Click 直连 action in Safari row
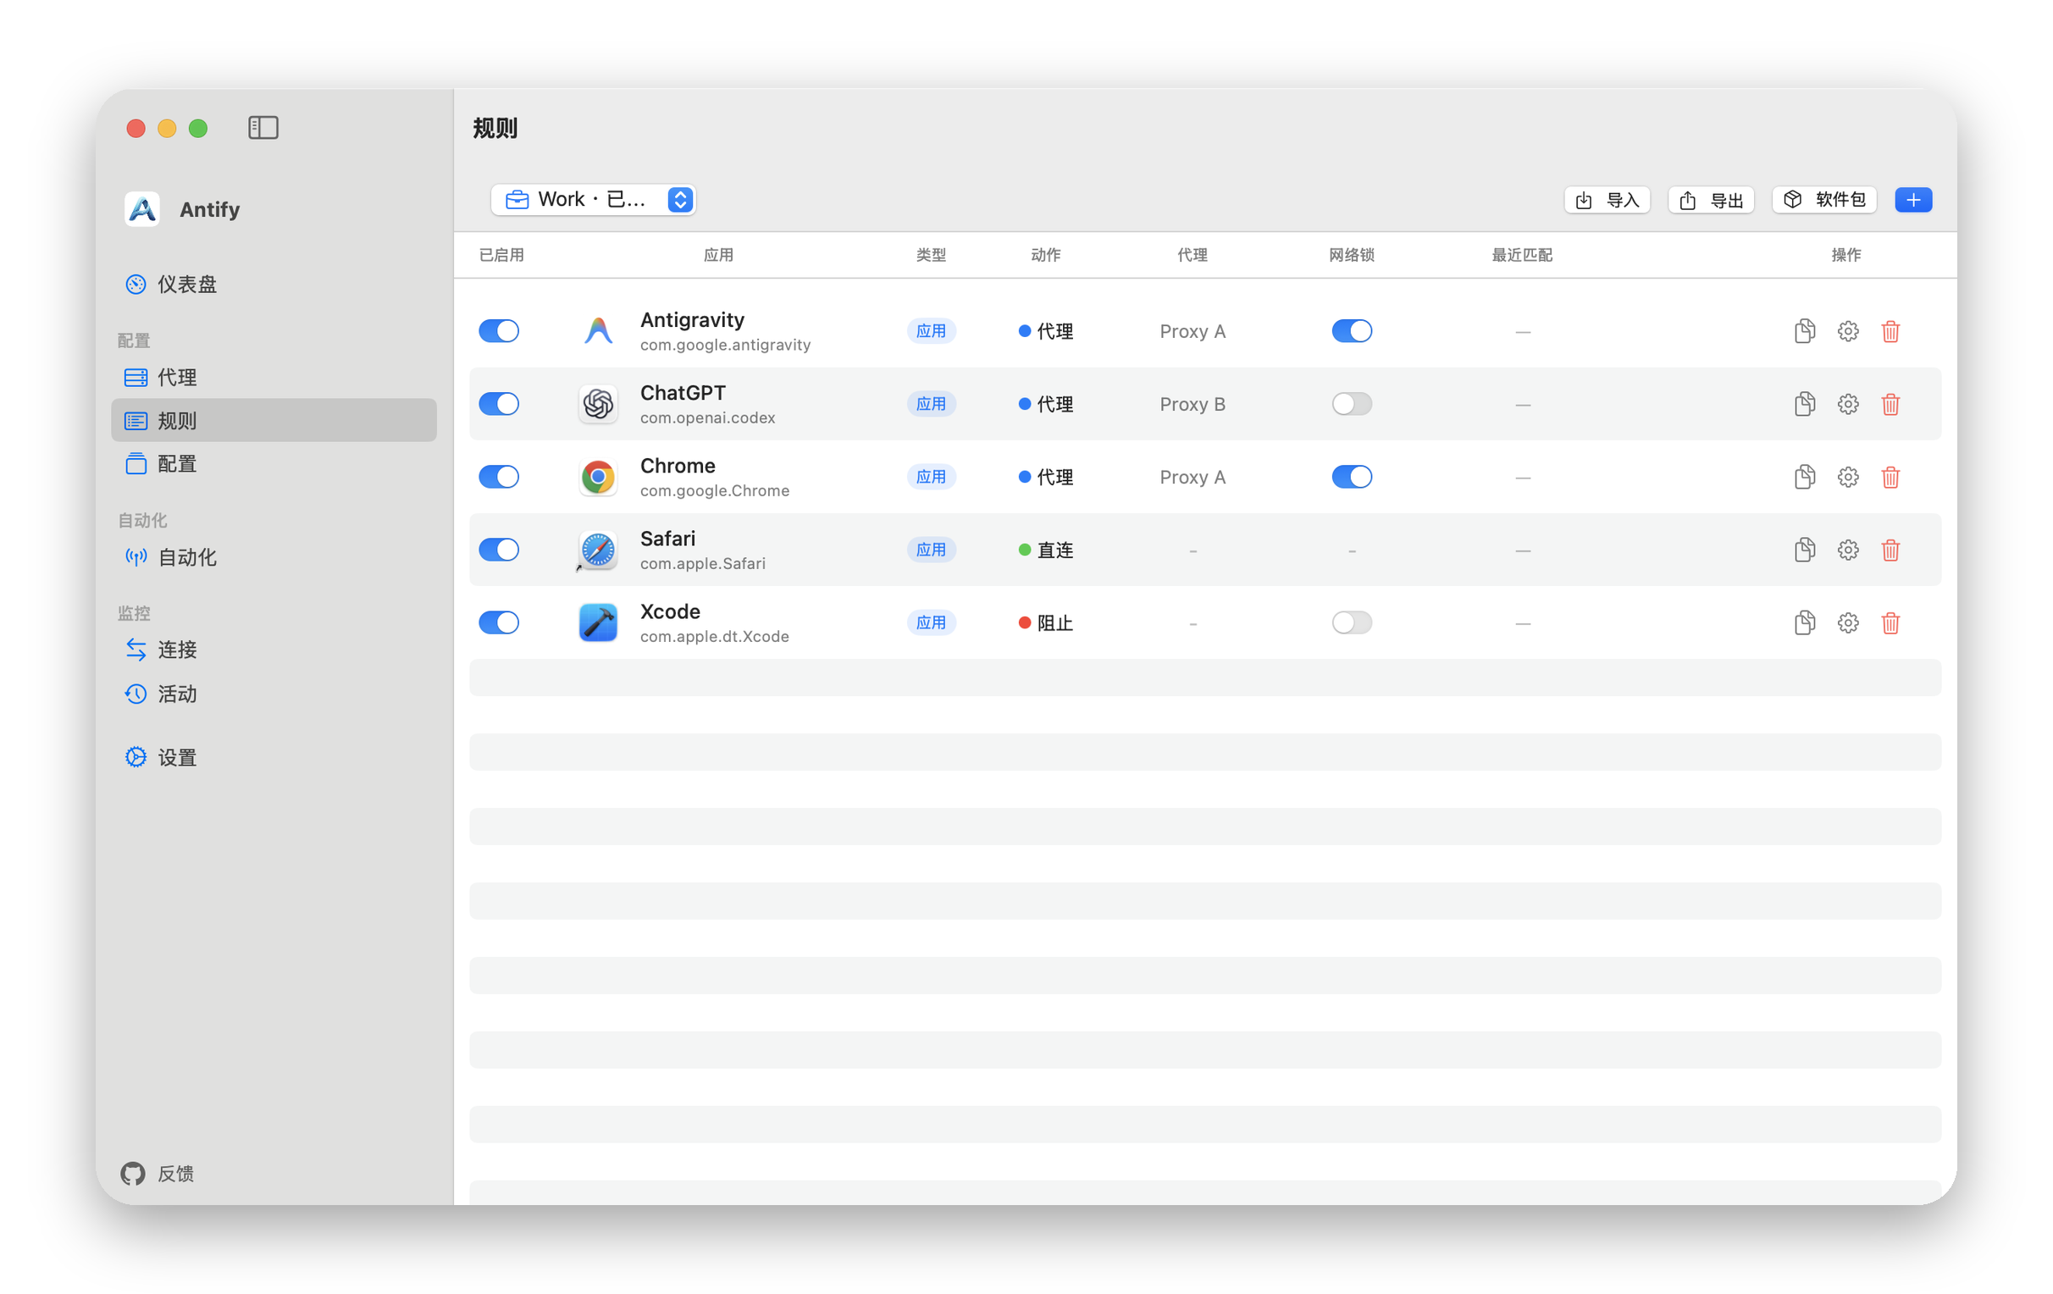The width and height of the screenshot is (2053, 1294). [x=1046, y=550]
